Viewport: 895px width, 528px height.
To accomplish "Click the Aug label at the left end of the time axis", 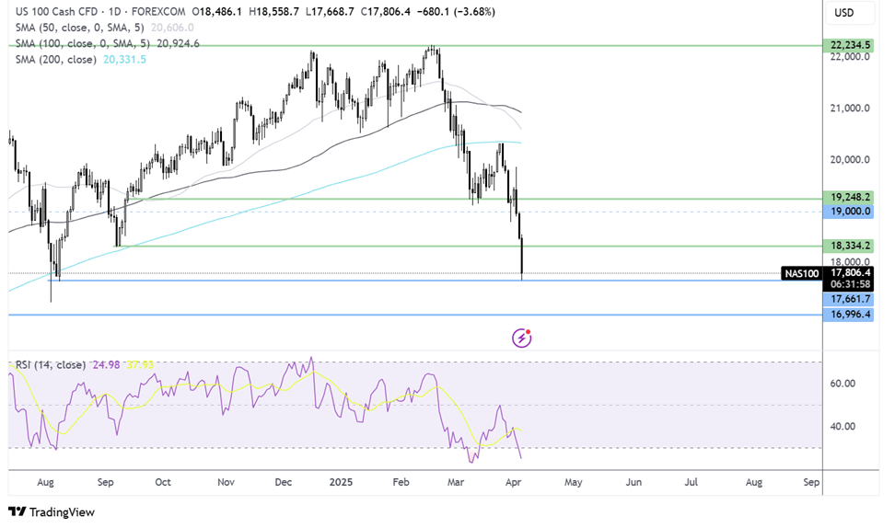I will click(x=45, y=482).
